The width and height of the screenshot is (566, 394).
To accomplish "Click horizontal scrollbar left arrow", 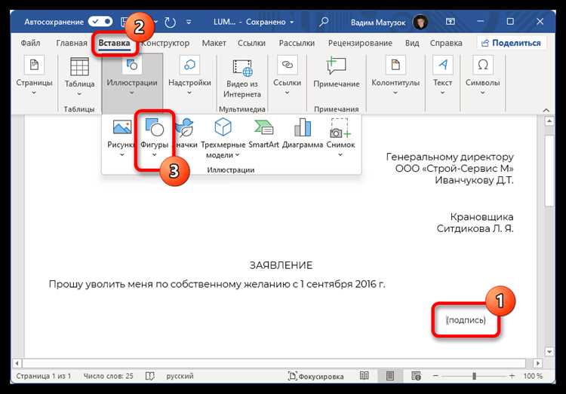I will (17, 363).
